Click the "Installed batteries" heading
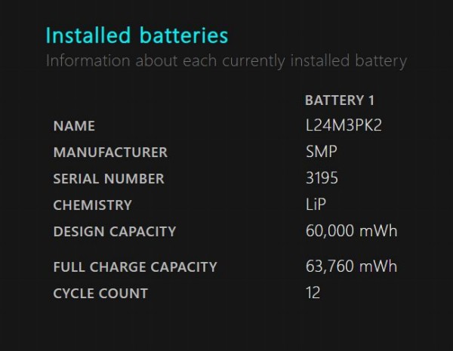 click(137, 35)
